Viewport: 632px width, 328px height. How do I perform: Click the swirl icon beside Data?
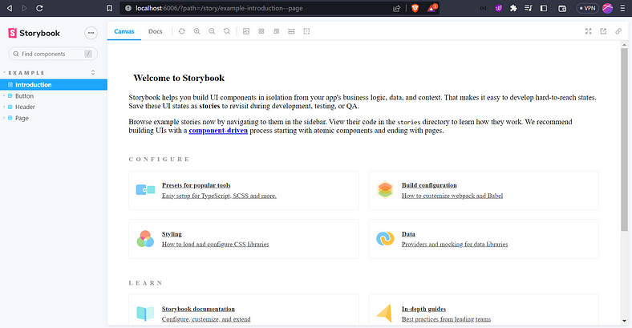(385, 238)
